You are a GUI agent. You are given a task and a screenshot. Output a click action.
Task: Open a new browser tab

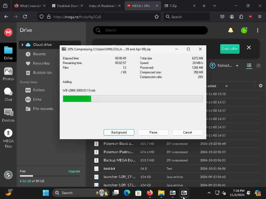point(204,6)
